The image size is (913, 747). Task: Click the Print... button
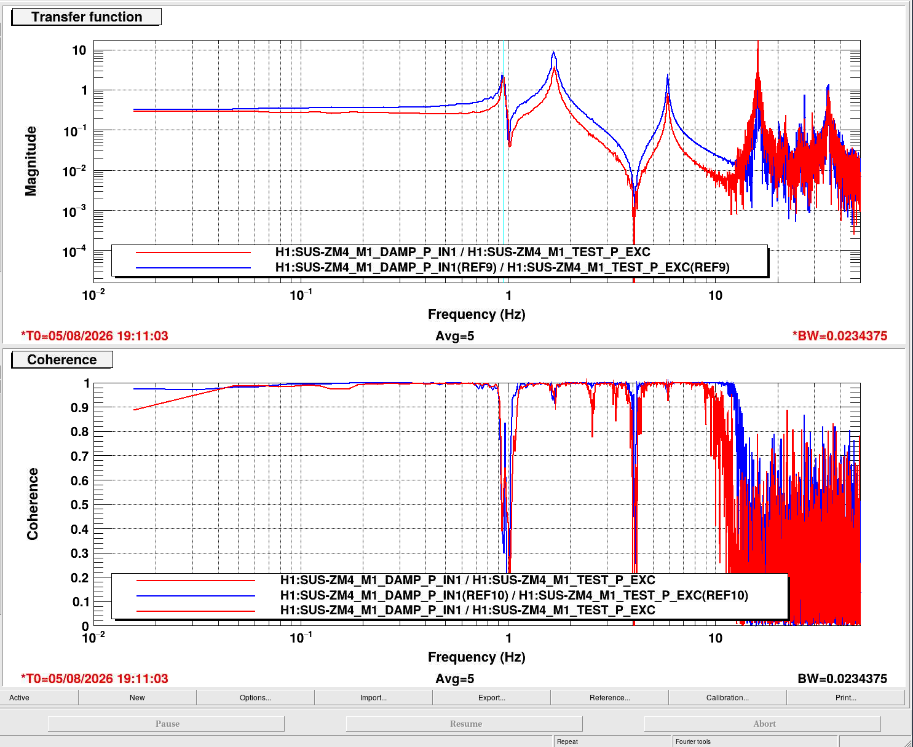(x=845, y=697)
